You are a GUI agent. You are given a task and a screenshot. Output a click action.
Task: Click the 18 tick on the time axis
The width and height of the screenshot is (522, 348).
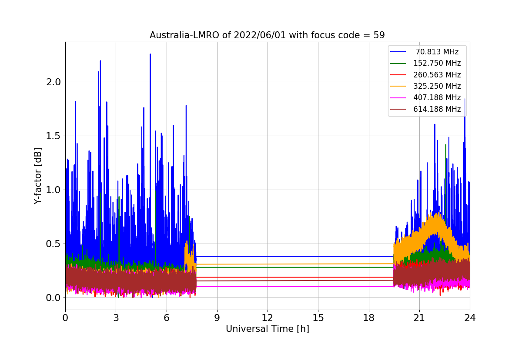[369, 318]
